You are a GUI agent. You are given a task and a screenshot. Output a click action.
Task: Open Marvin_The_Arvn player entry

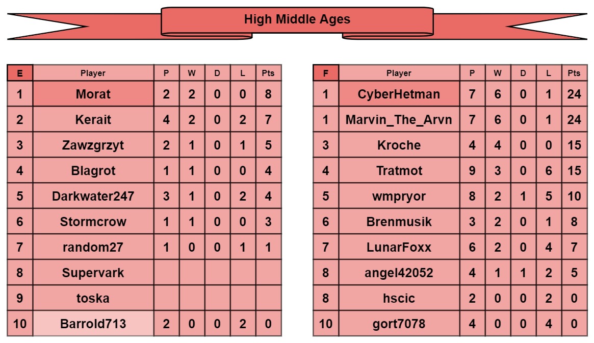(399, 119)
